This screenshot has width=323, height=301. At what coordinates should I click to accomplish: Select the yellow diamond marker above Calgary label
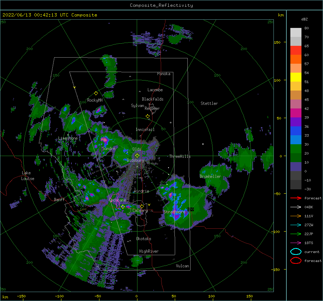click(x=142, y=206)
